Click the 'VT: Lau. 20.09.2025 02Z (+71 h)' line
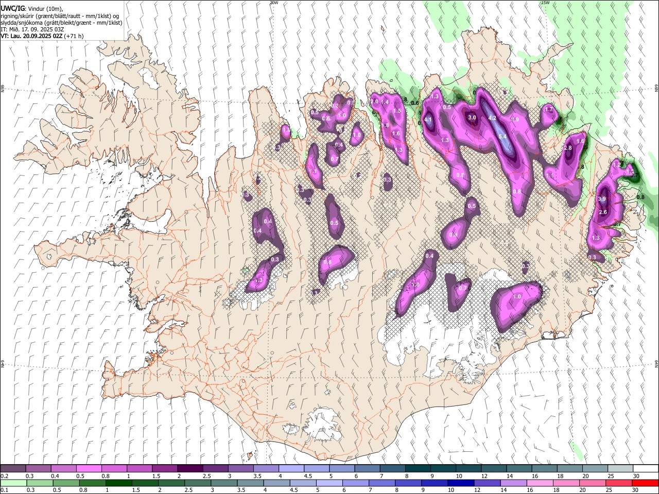 [x=42, y=36]
